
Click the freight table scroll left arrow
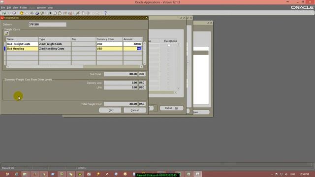[8, 67]
